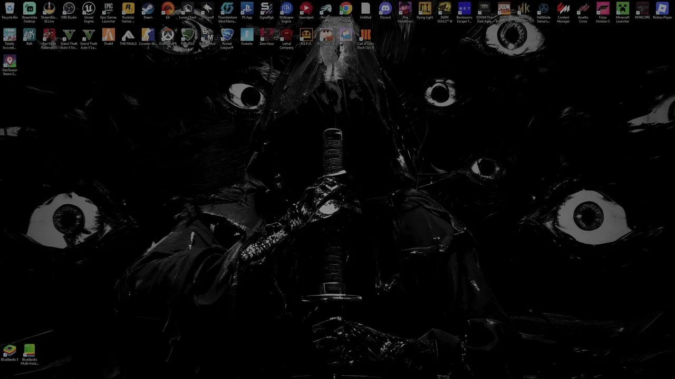Open the Zero Hour icon
Image resolution: width=675 pixels, height=379 pixels.
(x=267, y=37)
